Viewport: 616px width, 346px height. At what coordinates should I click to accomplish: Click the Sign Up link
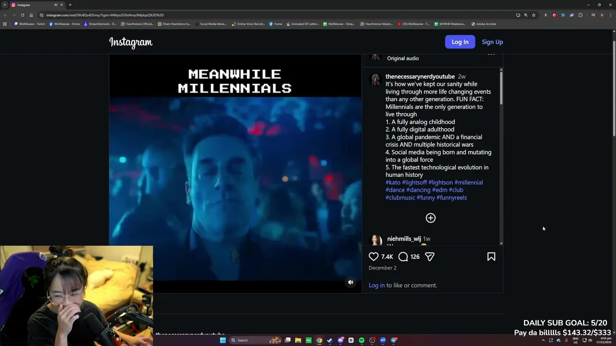click(x=492, y=42)
